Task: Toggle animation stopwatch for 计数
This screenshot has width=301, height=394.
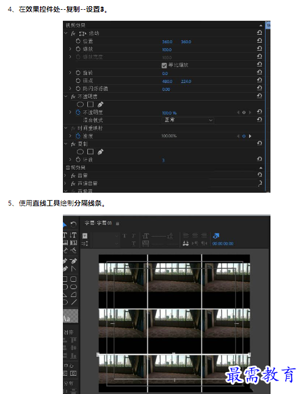Action: pos(78,159)
